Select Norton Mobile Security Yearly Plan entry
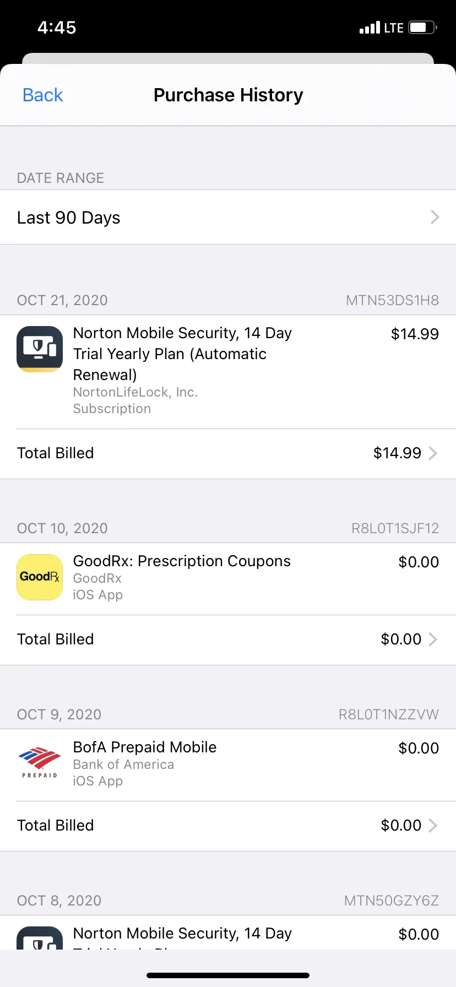 pyautogui.click(x=228, y=372)
